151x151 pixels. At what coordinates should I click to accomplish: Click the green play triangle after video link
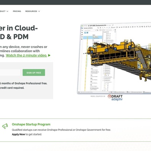coord(49,55)
